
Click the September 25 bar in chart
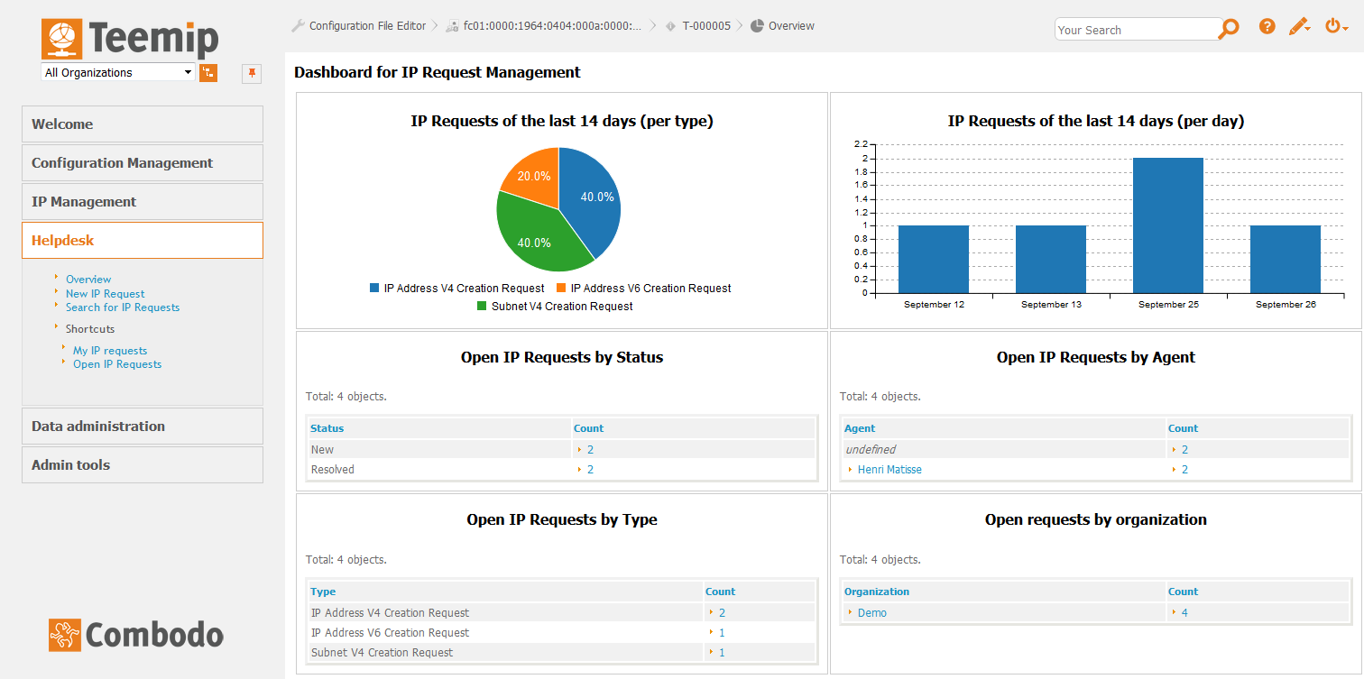coord(1167,225)
